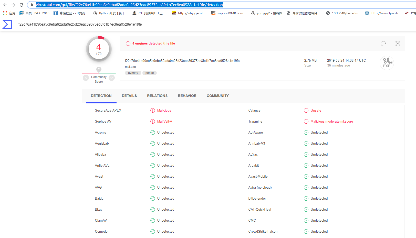The image size is (416, 238).
Task: Click Alibaba undetected check icon
Action: (153, 154)
